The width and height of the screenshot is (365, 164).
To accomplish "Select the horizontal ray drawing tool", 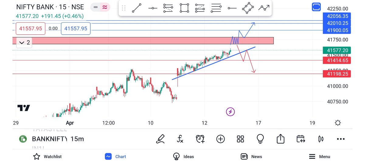I will click(x=153, y=8).
